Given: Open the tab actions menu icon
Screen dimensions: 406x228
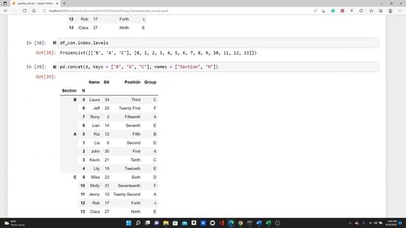Looking at the screenshot, I should tap(5, 3).
